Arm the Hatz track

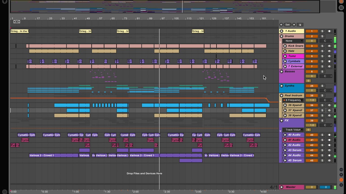point(329,51)
